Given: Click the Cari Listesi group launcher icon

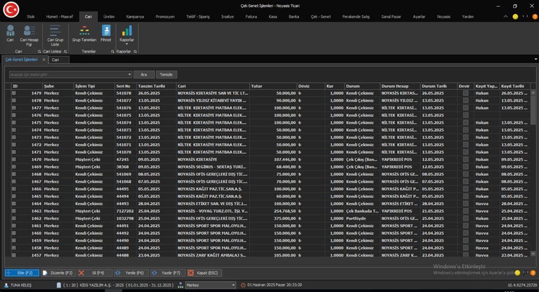Looking at the screenshot, I should pos(65,51).
